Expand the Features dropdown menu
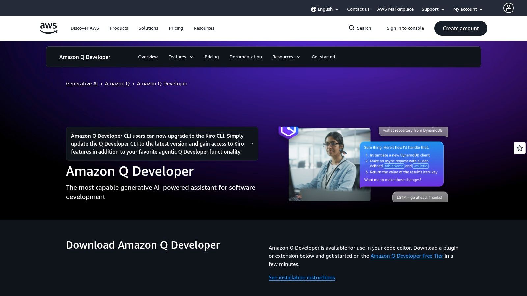The height and width of the screenshot is (296, 527). [x=180, y=57]
